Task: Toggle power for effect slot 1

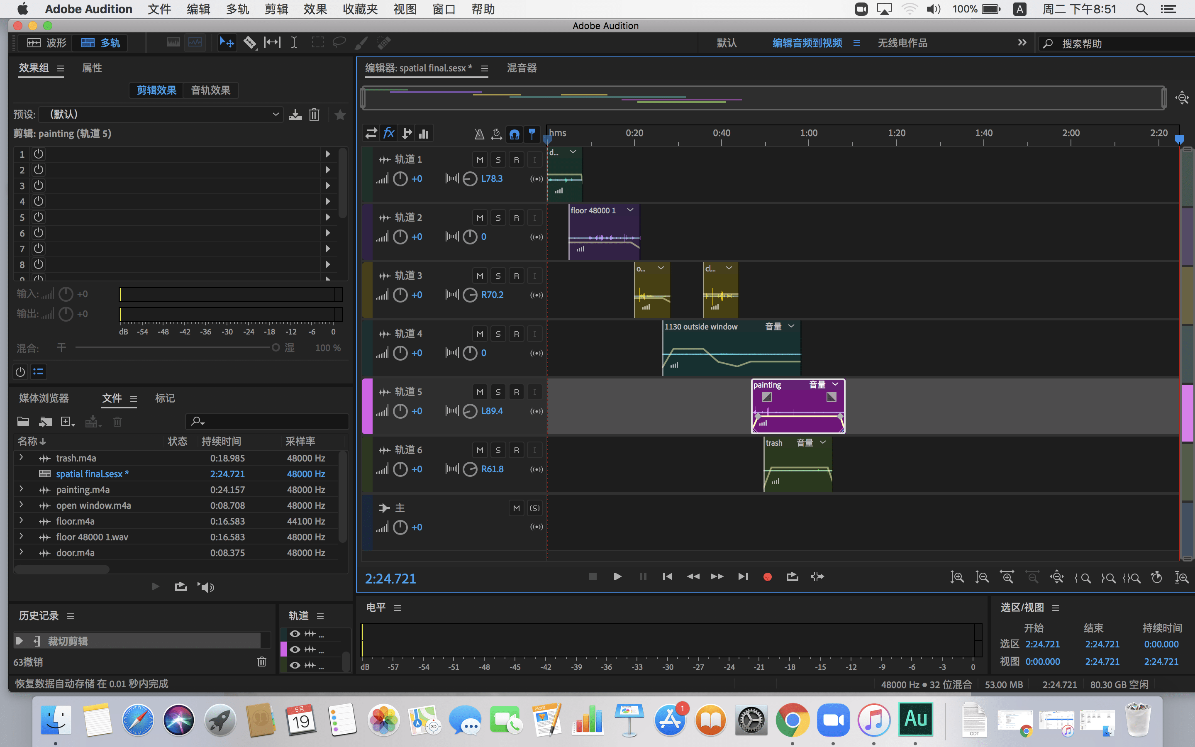Action: (38, 154)
